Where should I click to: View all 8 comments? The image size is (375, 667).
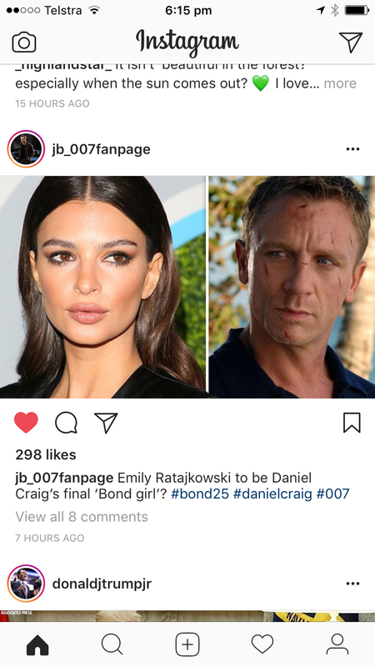pos(82,517)
